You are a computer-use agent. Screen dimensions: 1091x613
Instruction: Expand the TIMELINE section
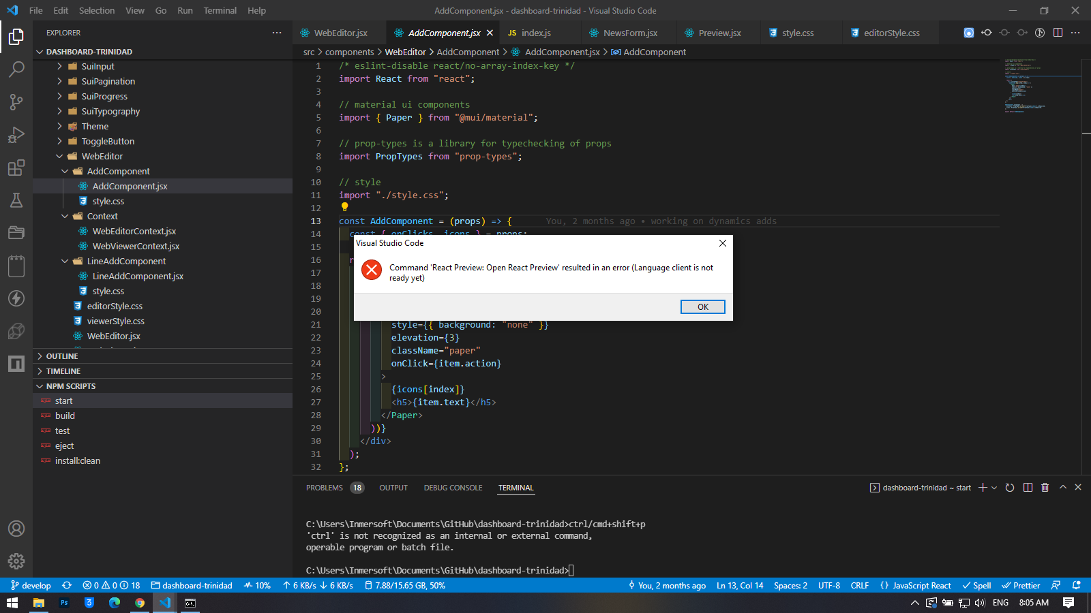[x=162, y=371]
